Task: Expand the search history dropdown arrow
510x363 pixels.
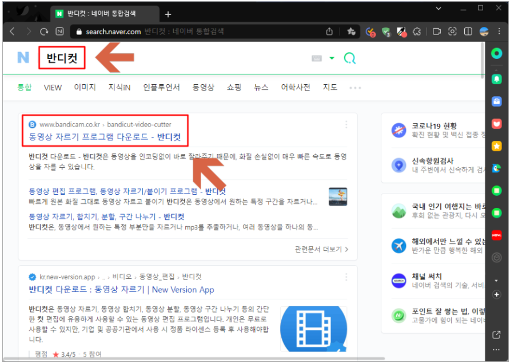Action: click(x=332, y=58)
